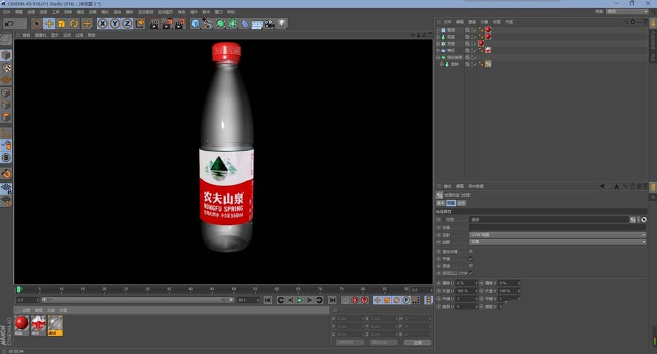Image resolution: width=657 pixels, height=354 pixels.
Task: Click the Floor grid object icon
Action: [x=257, y=24]
